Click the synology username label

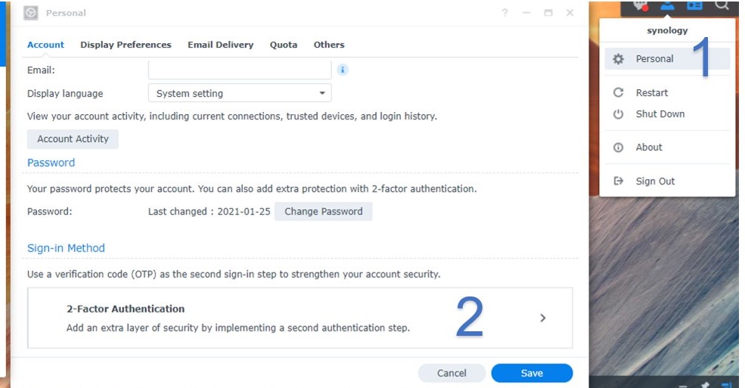click(x=667, y=30)
